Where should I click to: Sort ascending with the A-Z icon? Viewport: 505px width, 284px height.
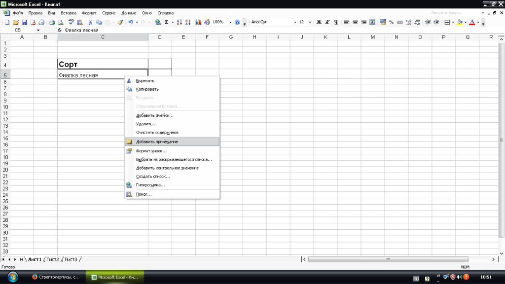click(179, 22)
